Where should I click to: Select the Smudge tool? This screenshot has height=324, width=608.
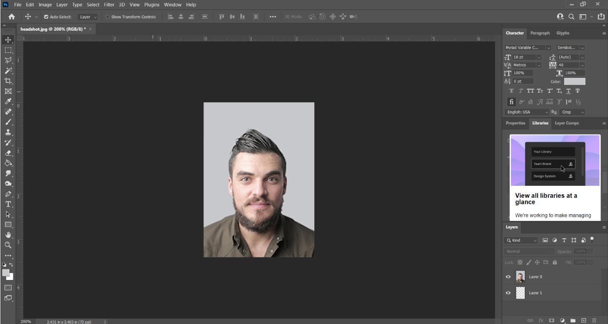(x=8, y=173)
